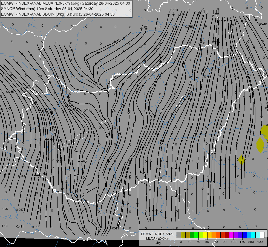Image resolution: width=268 pixels, height=247 pixels.
Task: Click legend scale value 70
Action: point(216,242)
